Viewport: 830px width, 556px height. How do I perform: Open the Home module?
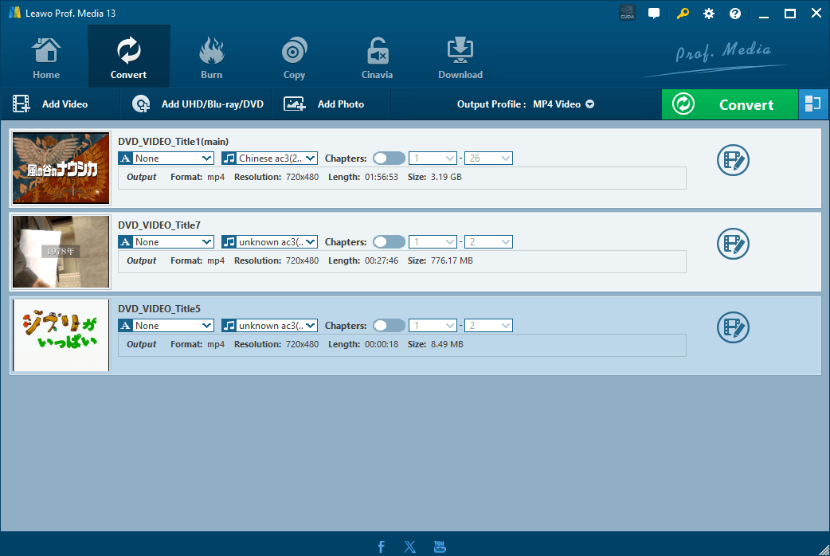45,56
